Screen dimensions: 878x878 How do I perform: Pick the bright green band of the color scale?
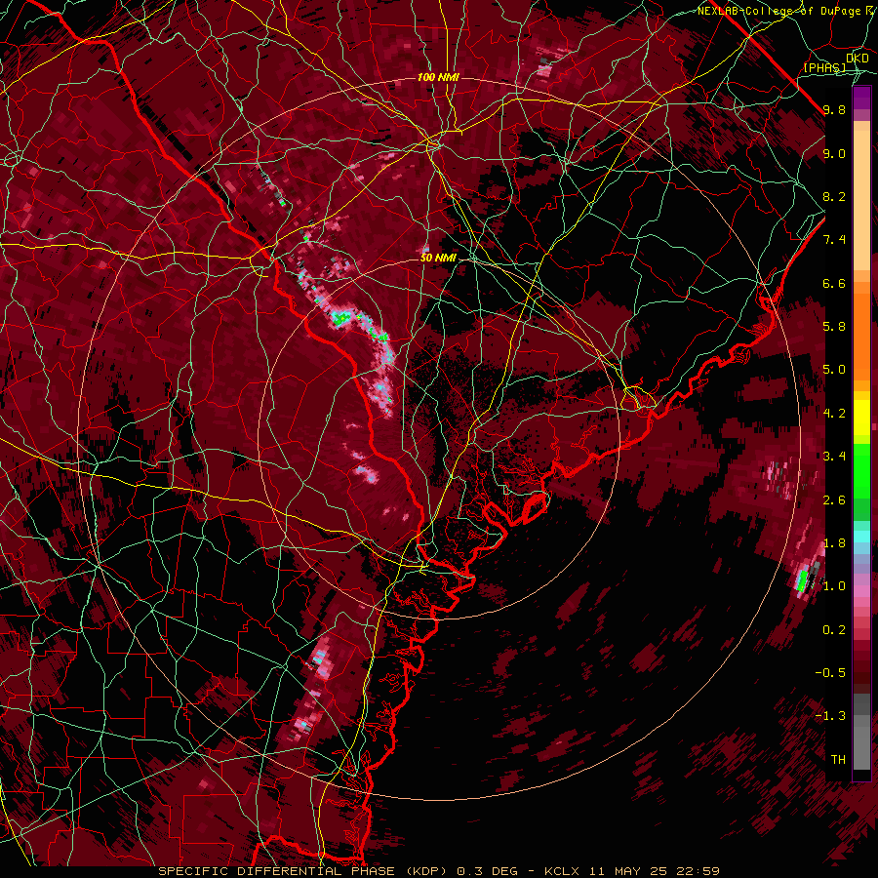point(861,472)
